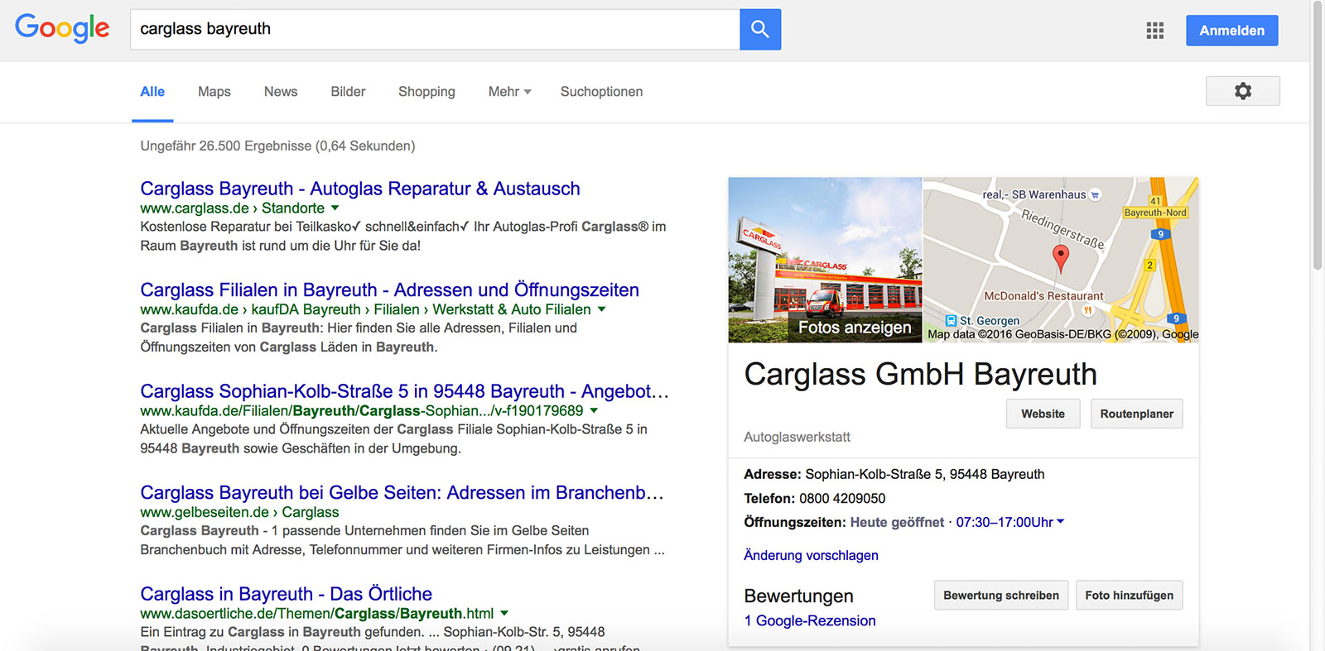The height and width of the screenshot is (651, 1325).
Task: Expand arrow next to www.carglass.de › Standorte
Action: pos(335,208)
